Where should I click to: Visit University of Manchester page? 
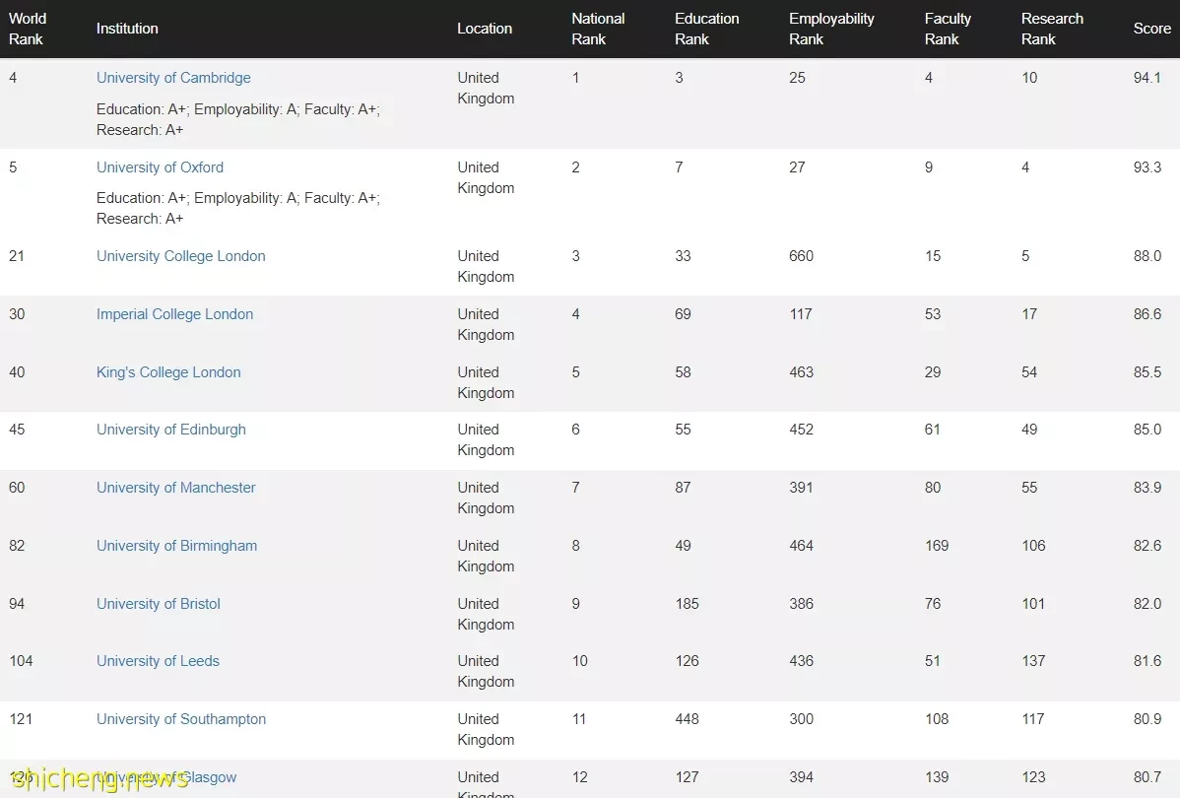coord(175,487)
